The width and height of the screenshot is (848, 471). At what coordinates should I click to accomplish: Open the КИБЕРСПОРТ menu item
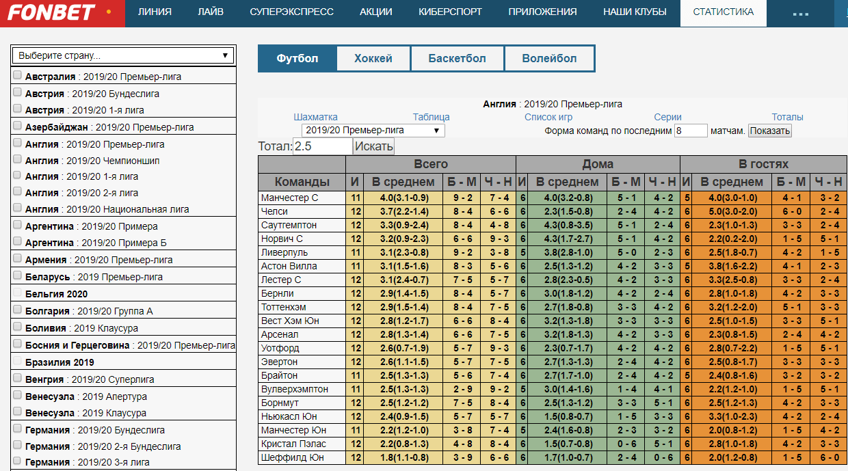[x=451, y=12]
